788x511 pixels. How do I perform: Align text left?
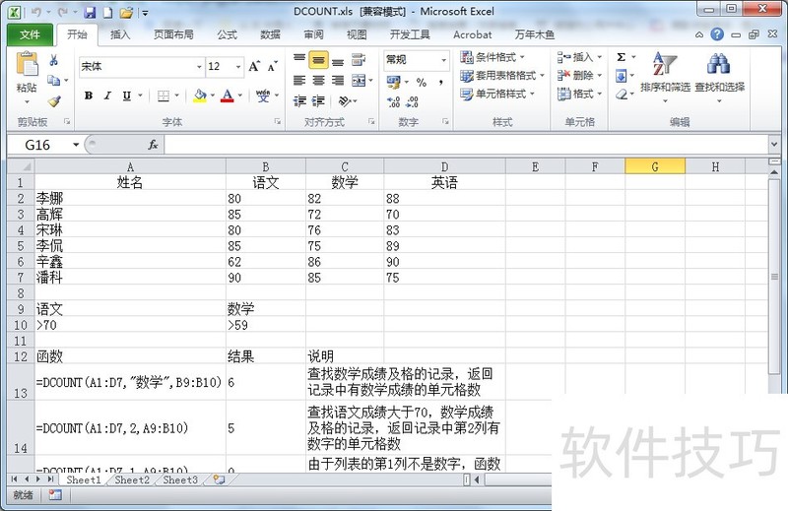click(299, 81)
